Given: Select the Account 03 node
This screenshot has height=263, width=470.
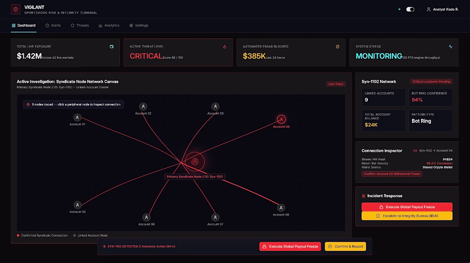Looking at the screenshot, I should point(215,106).
